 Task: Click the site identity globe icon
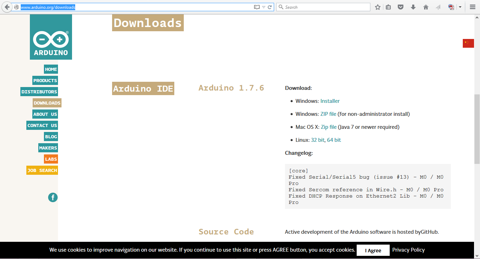tap(16, 7)
